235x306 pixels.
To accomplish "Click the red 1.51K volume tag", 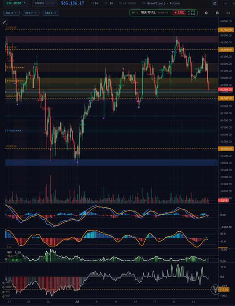I will [223, 200].
